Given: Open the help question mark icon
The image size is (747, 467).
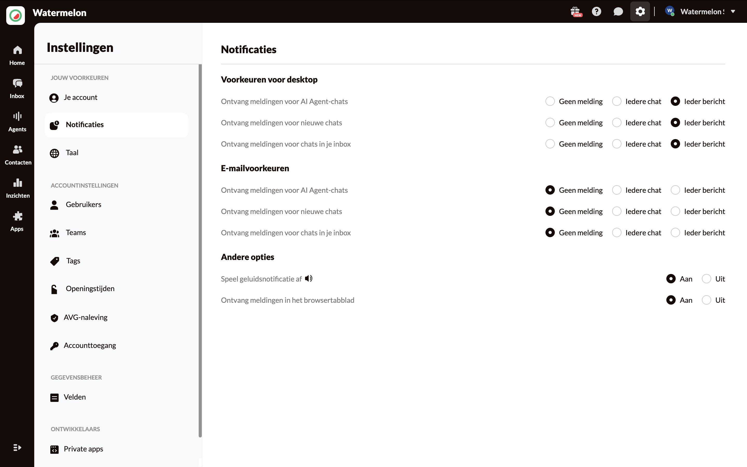Looking at the screenshot, I should point(596,12).
